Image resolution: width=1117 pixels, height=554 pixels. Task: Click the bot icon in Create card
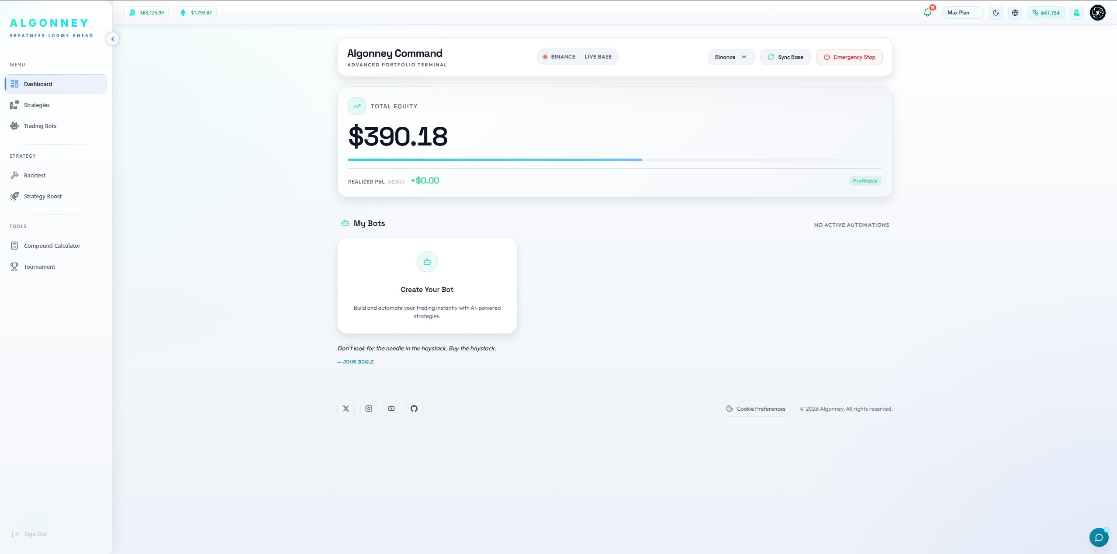(x=427, y=262)
